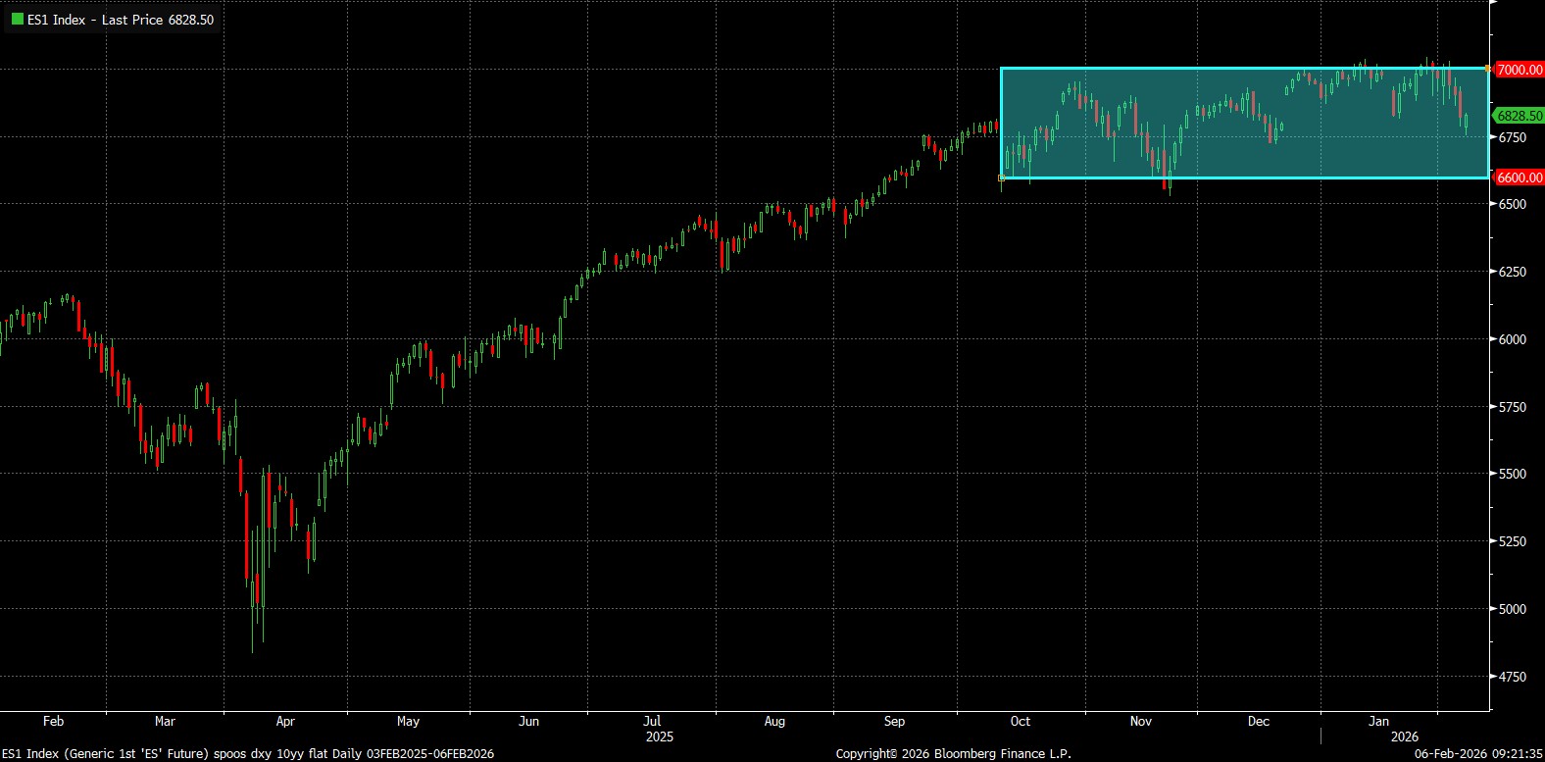1545x762 pixels.
Task: Grab the orange handle at rectangle's top-right corner
Action: point(1489,69)
